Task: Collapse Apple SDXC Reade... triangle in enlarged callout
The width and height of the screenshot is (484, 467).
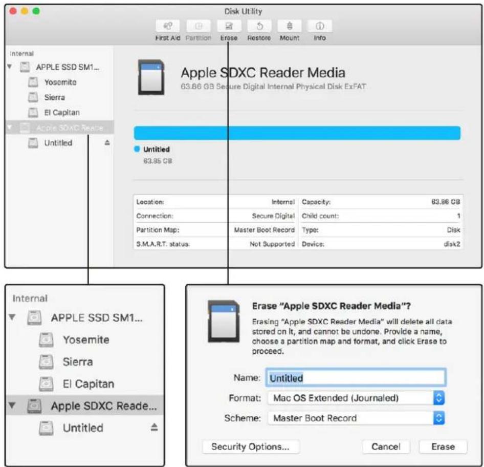Action: pos(12,405)
